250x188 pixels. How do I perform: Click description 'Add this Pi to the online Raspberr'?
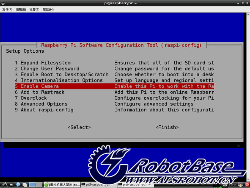164,92
